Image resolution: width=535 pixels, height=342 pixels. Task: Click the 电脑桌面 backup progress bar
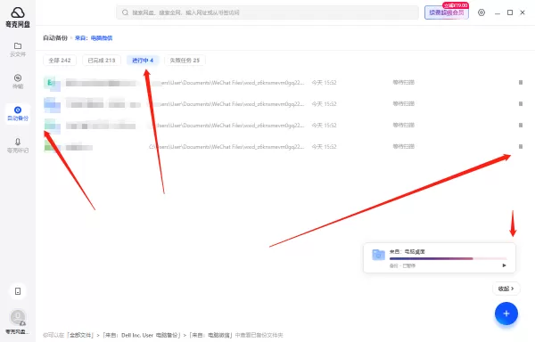click(448, 258)
